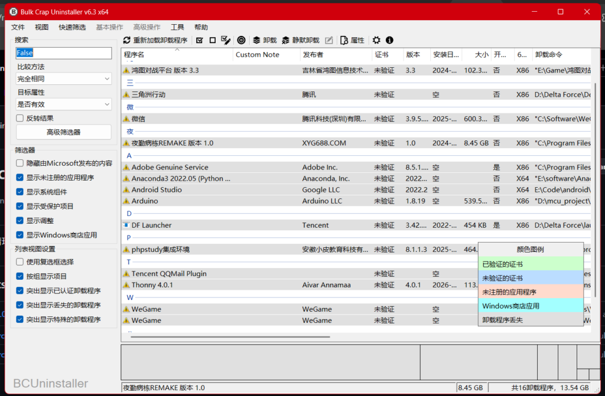Screen dimensions: 605x396
Task: Click the 卸载 uninstall toolbar button
Action: click(265, 40)
